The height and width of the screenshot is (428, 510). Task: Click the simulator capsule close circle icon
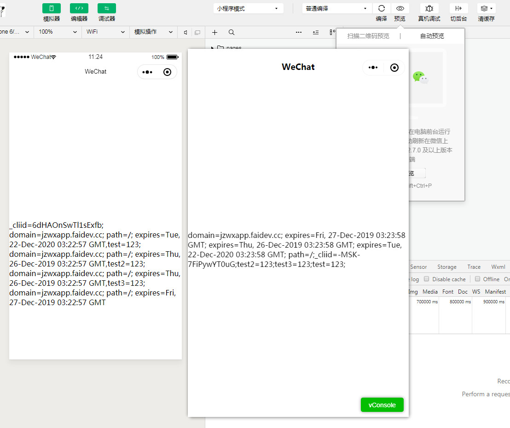pyautogui.click(x=167, y=72)
